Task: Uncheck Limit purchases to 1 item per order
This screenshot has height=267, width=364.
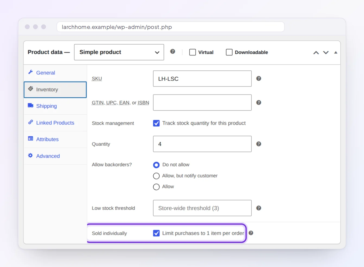Action: coord(156,233)
